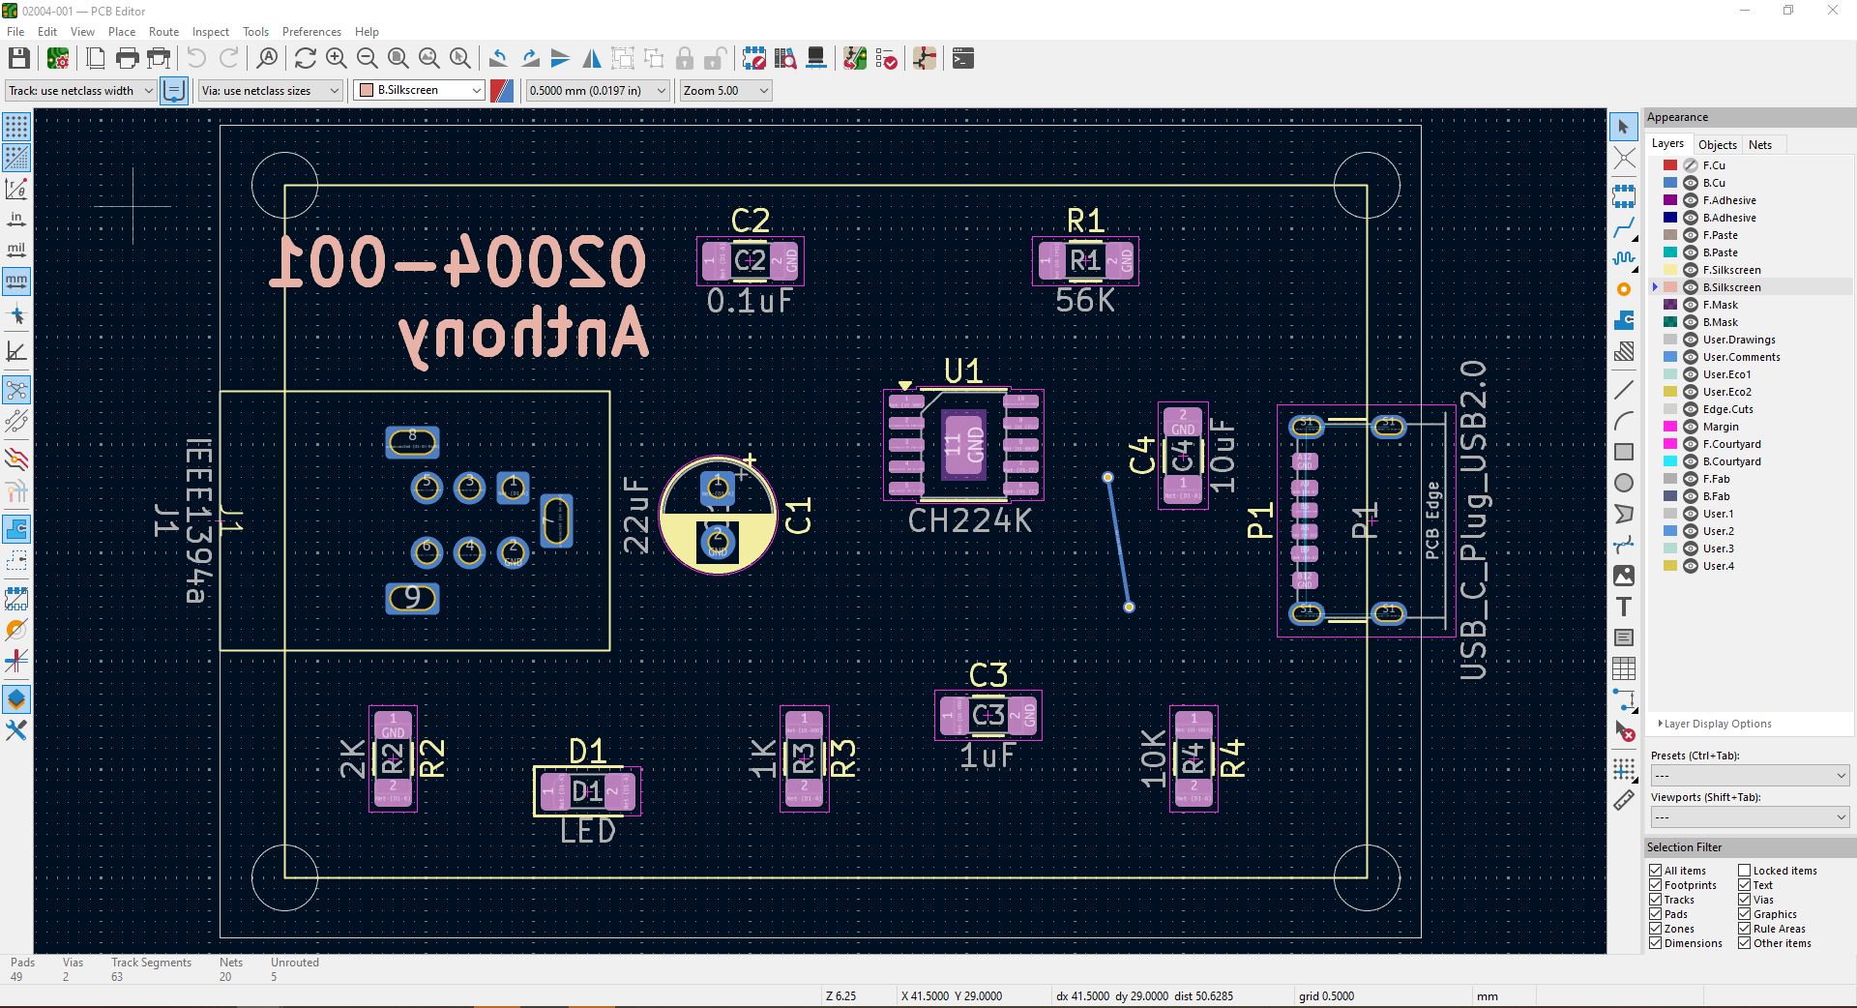This screenshot has height=1008, width=1857.
Task: Click Zoom to fit board icon
Action: (398, 59)
